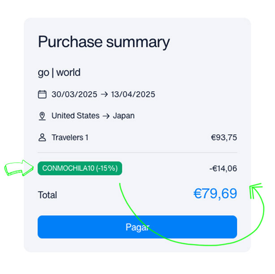275x274 pixels.
Task: Click the go | world plan name
Action: pos(59,73)
